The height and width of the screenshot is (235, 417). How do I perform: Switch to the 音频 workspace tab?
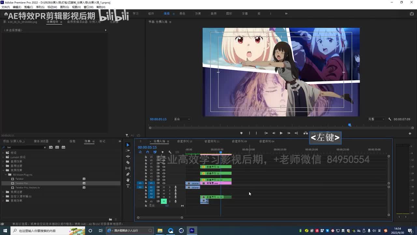click(214, 14)
